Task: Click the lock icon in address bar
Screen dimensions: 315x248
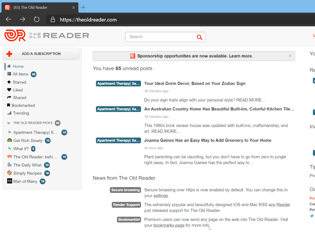Action: click(53, 20)
